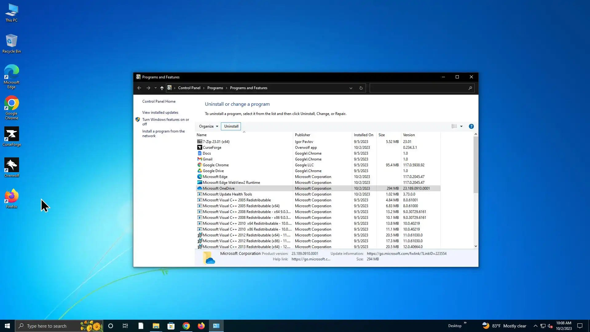
Task: Open Firefox icon on the taskbar
Action: (x=201, y=326)
